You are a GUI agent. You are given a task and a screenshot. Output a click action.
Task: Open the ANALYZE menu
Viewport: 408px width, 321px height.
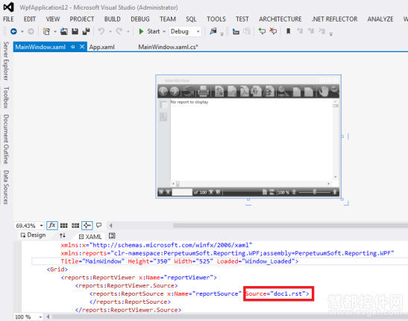[380, 19]
